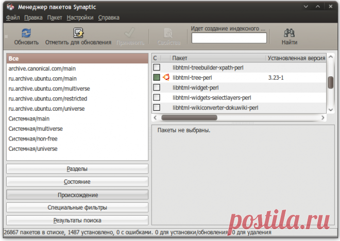The width and height of the screenshot is (340, 241).
Task: Click the Происхождение filter button
Action: pos(77,195)
